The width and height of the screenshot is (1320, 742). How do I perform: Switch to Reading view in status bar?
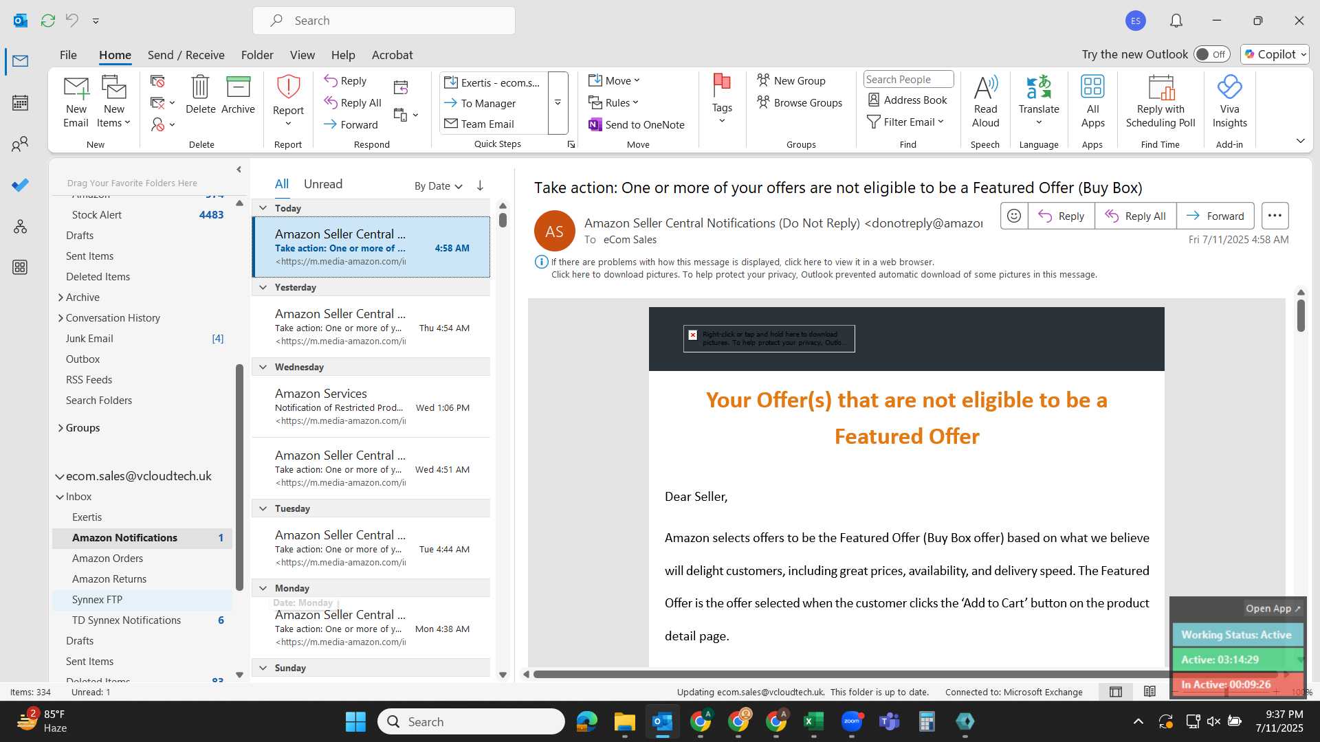(x=1149, y=691)
